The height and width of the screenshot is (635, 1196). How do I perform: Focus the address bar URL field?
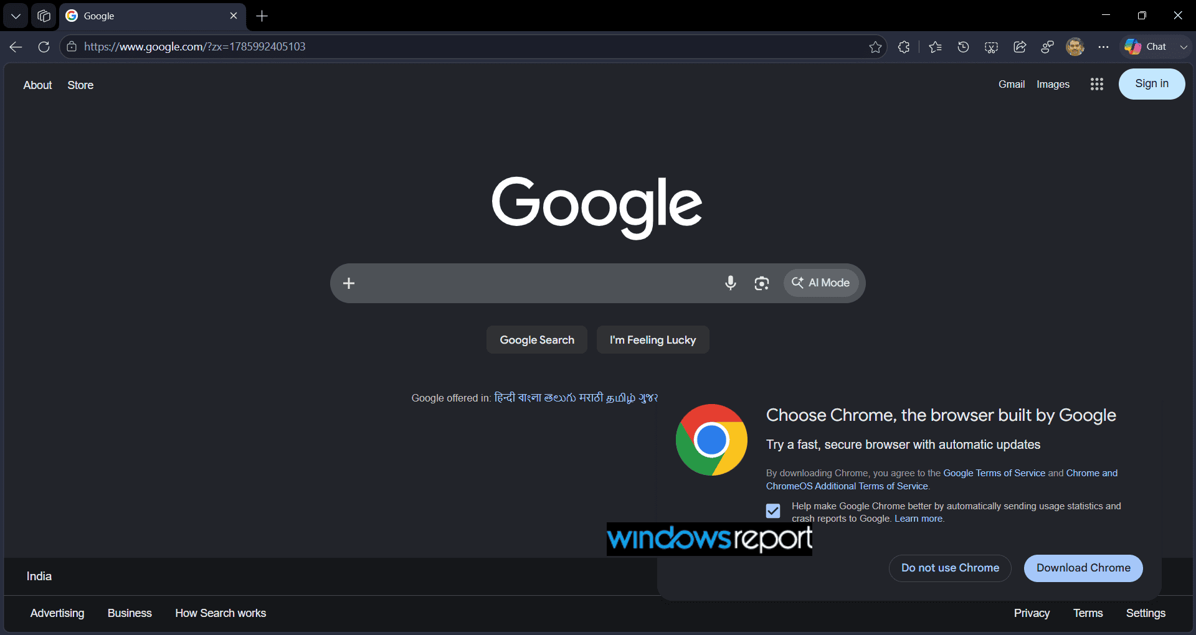tap(473, 47)
